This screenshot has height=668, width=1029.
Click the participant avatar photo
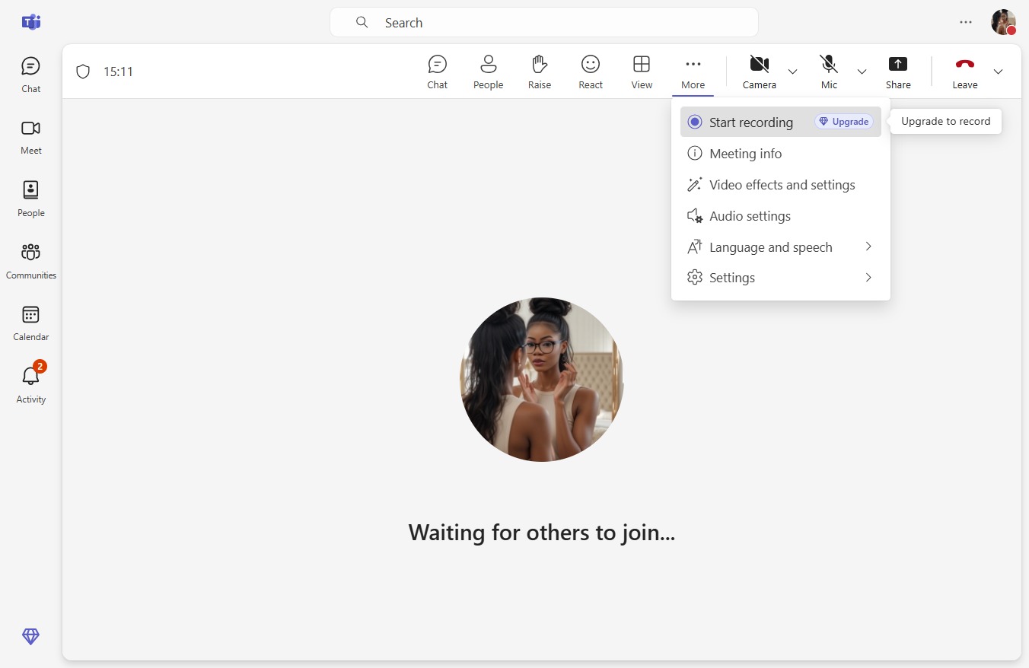click(x=542, y=379)
